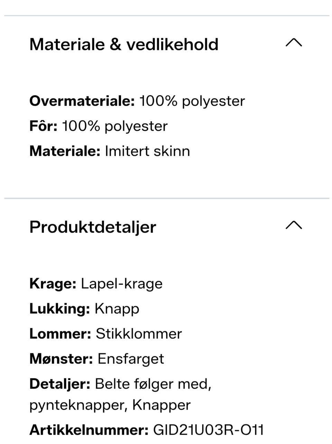
Task: Click the Artikkelnummer label
Action: click(89, 430)
